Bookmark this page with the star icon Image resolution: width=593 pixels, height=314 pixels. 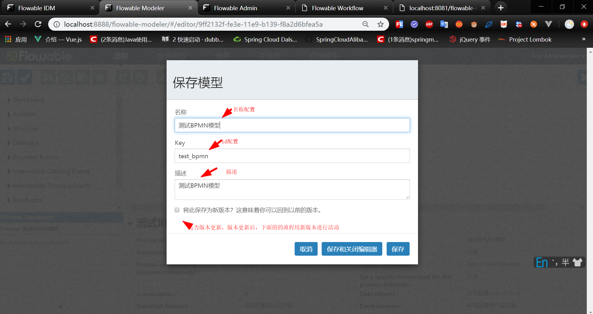[380, 24]
